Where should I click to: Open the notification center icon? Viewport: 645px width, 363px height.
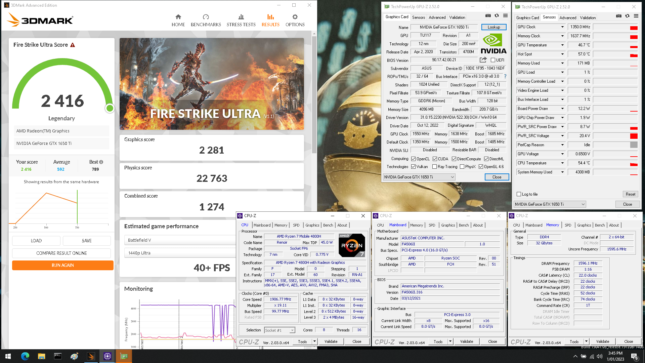pos(635,357)
